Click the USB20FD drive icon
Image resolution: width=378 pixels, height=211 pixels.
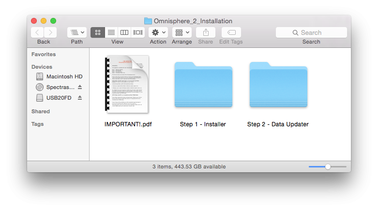(x=40, y=98)
